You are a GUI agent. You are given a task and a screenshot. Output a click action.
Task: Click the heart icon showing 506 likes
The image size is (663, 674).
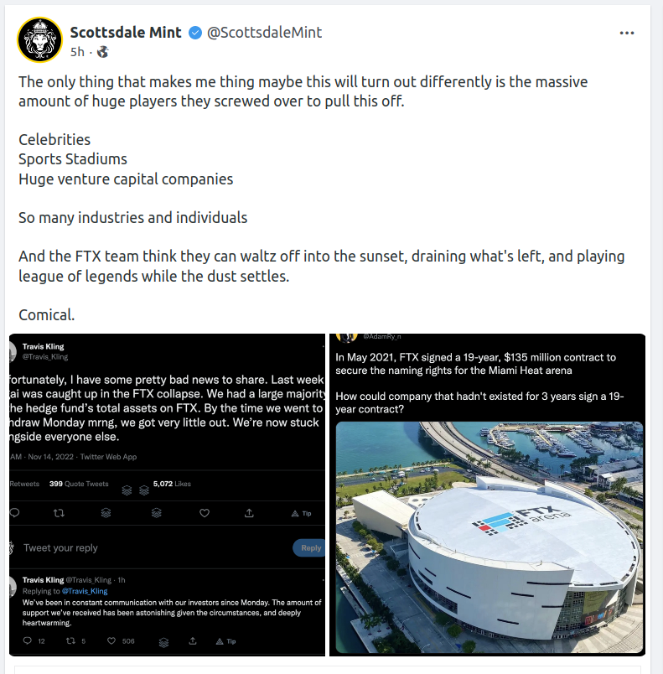114,641
